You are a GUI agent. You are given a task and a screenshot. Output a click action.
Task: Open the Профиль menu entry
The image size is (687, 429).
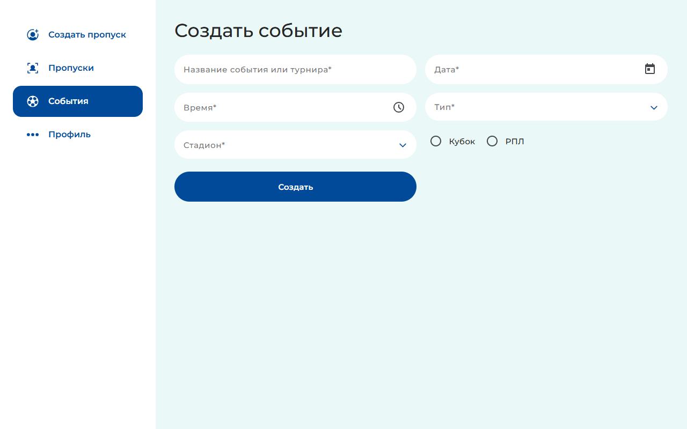tap(78, 135)
